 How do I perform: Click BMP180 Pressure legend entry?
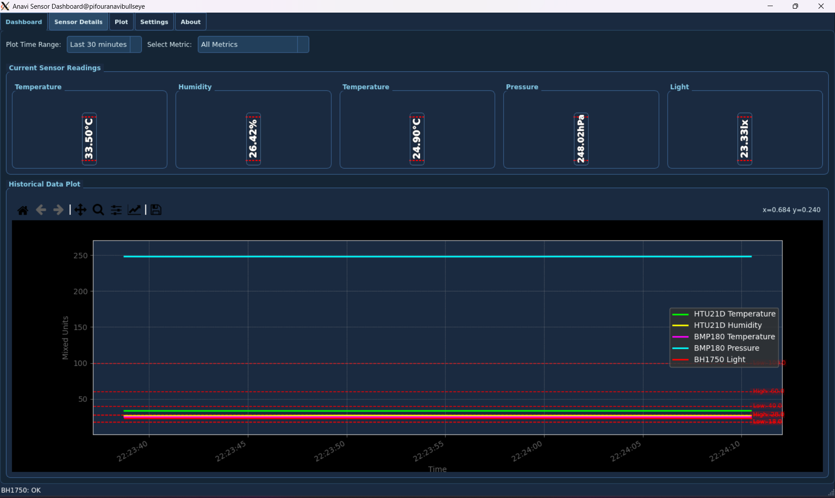pyautogui.click(x=726, y=348)
